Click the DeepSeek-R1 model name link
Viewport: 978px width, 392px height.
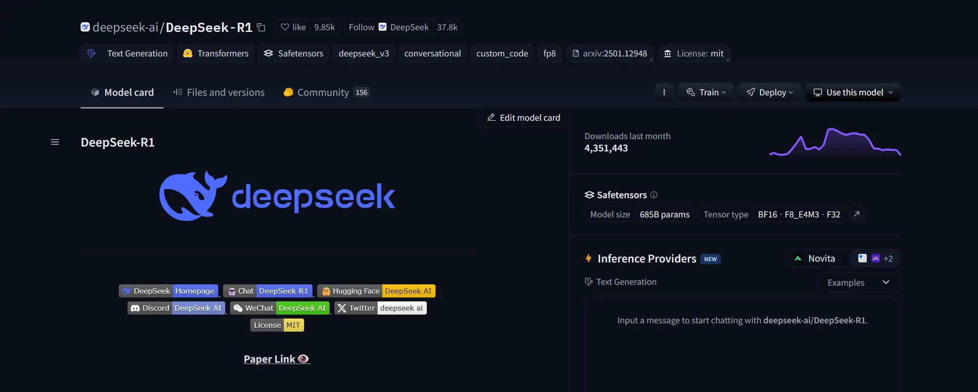coord(209,27)
